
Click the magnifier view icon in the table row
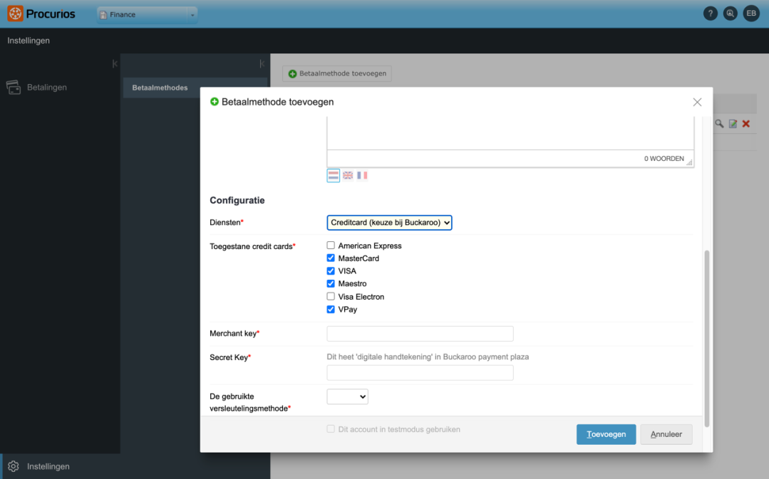719,124
